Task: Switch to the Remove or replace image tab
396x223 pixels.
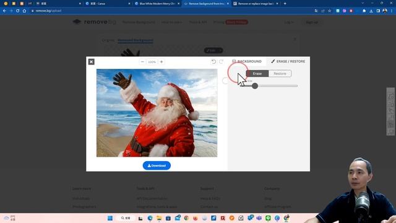Action: (x=255, y=4)
